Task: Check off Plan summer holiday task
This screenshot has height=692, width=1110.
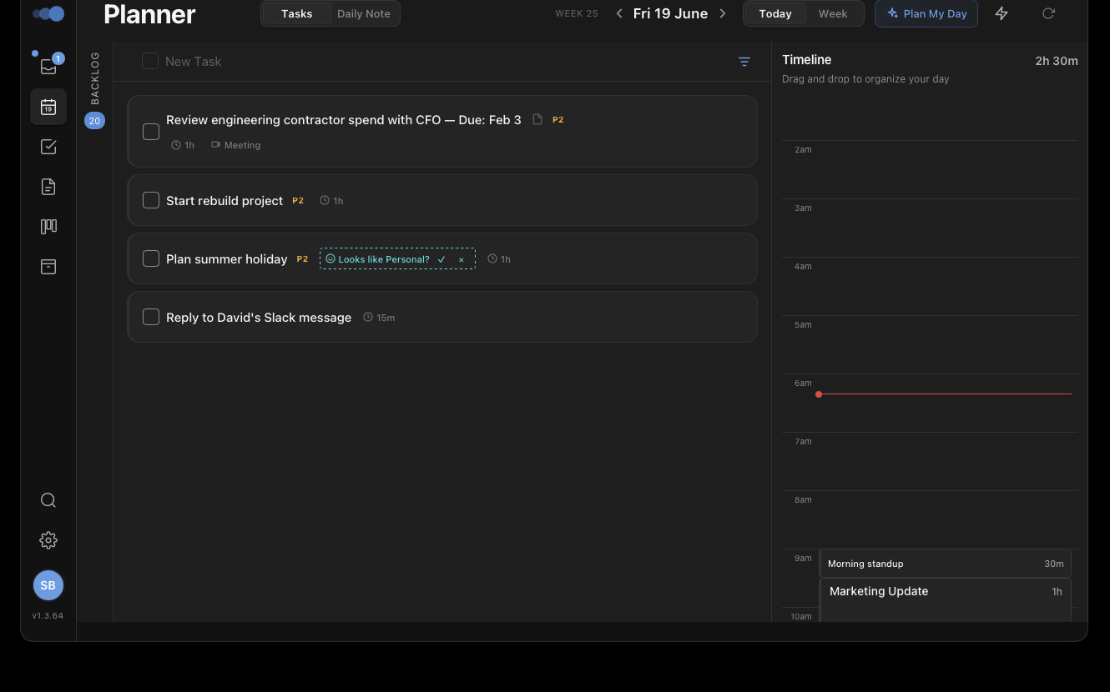Action: click(151, 258)
